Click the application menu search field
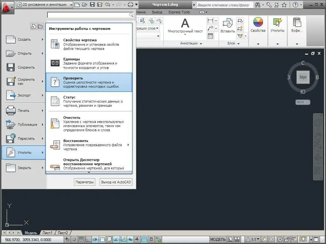 [90, 15]
